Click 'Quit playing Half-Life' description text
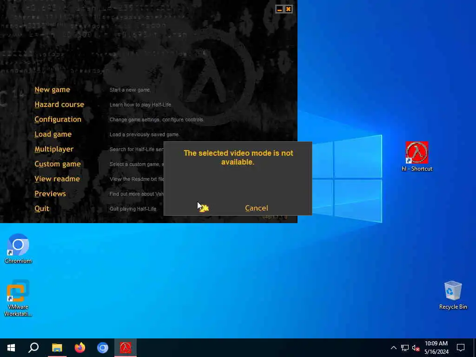476x357 pixels. [132, 209]
